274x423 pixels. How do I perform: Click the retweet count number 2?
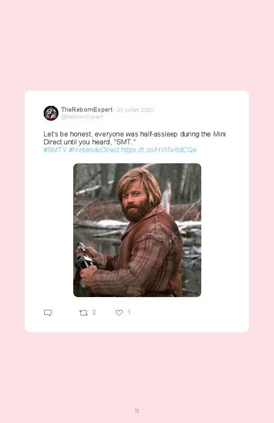(94, 312)
